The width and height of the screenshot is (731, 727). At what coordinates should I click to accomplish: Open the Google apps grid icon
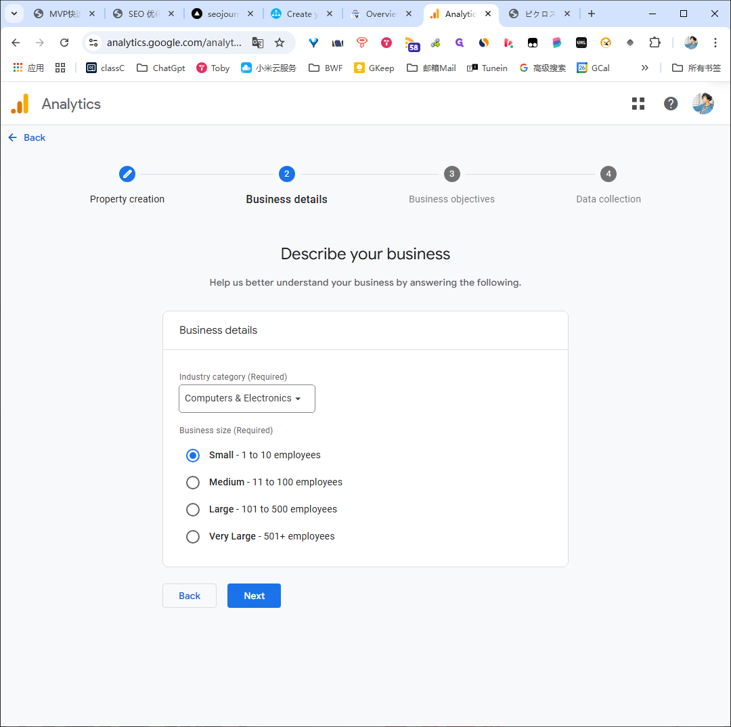pos(638,104)
